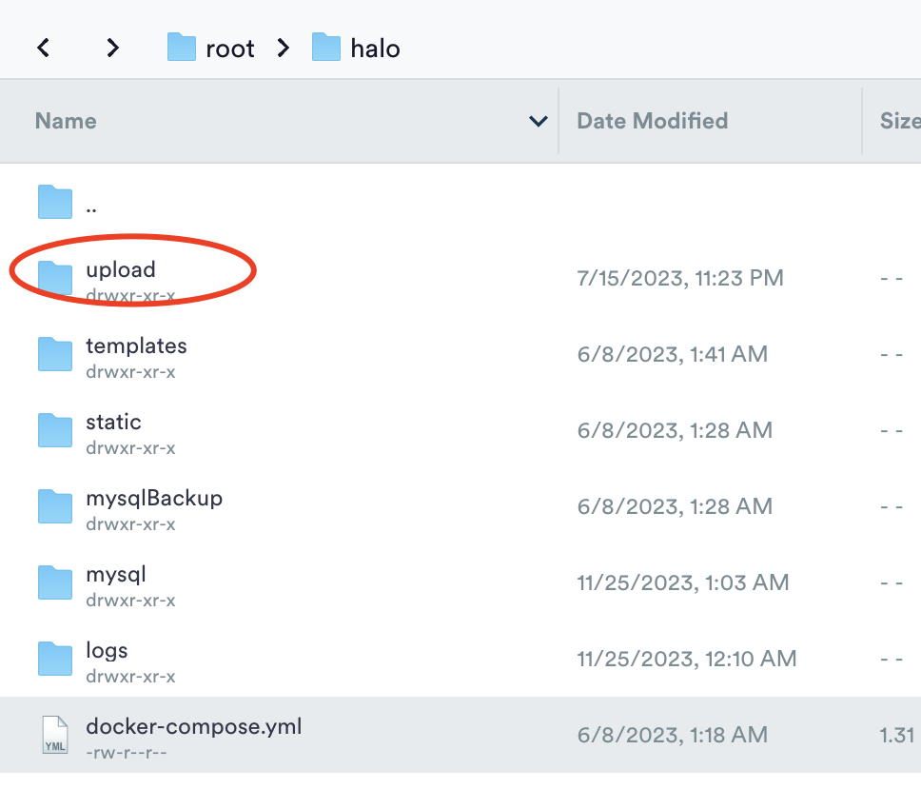
Task: Sort by Size column header
Action: [899, 121]
